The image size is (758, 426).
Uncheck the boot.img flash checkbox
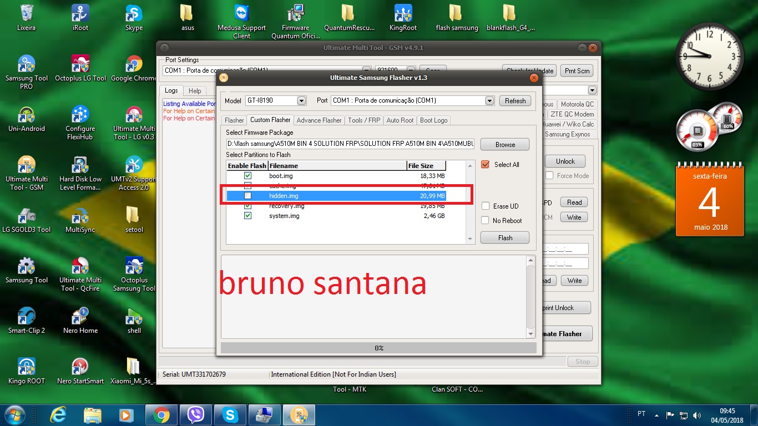[x=247, y=176]
